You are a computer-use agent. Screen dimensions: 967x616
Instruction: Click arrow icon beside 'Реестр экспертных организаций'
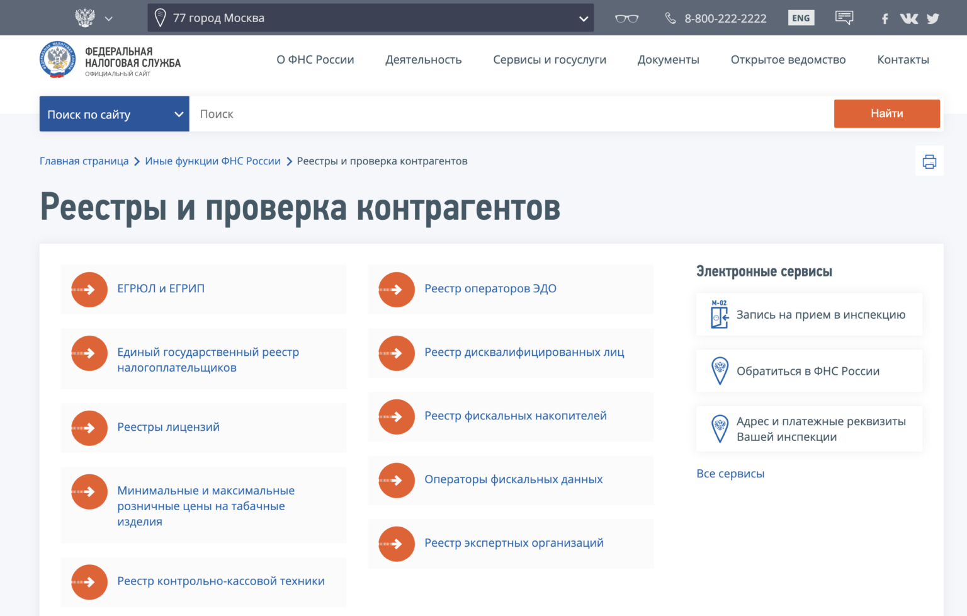coord(397,544)
